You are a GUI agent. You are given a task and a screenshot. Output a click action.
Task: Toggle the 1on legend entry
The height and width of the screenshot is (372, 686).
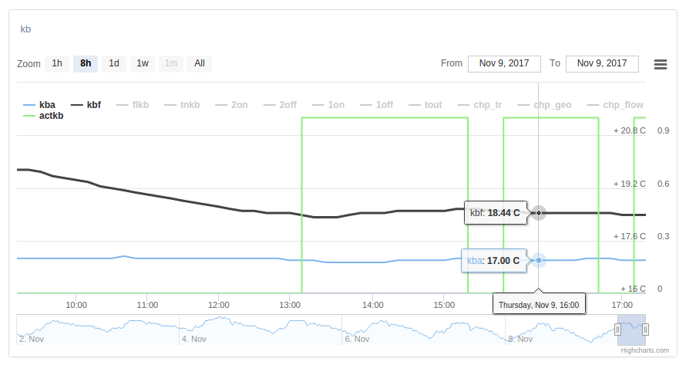point(328,105)
